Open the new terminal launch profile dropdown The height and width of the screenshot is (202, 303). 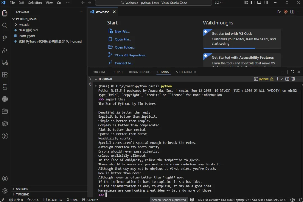pyautogui.click(x=282, y=79)
